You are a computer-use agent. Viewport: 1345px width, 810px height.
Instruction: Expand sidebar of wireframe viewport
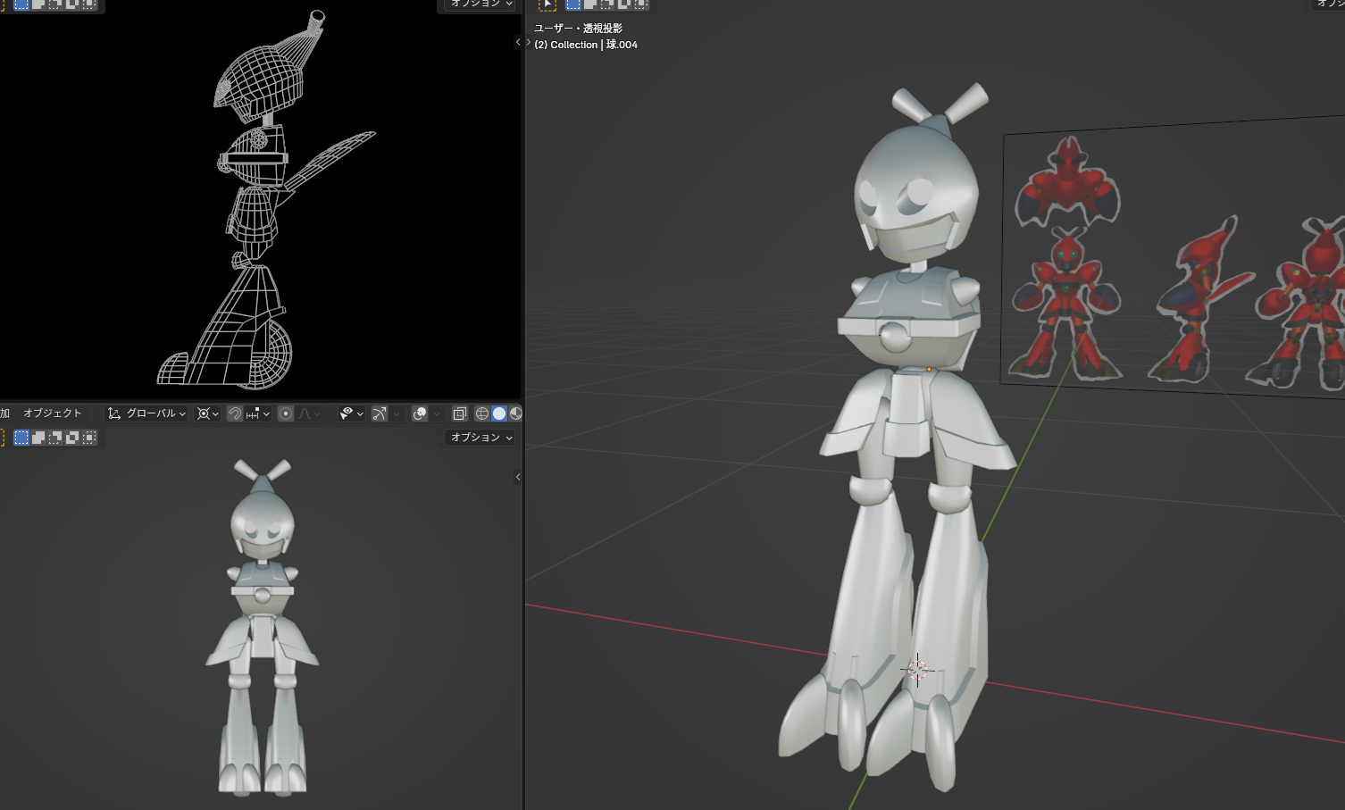[518, 42]
